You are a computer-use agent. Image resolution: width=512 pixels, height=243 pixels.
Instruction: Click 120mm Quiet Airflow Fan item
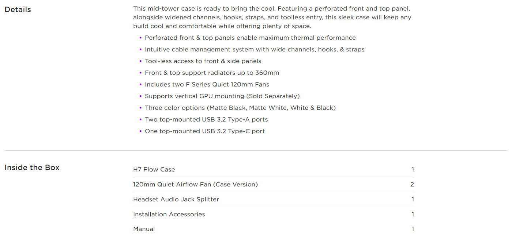195,185
